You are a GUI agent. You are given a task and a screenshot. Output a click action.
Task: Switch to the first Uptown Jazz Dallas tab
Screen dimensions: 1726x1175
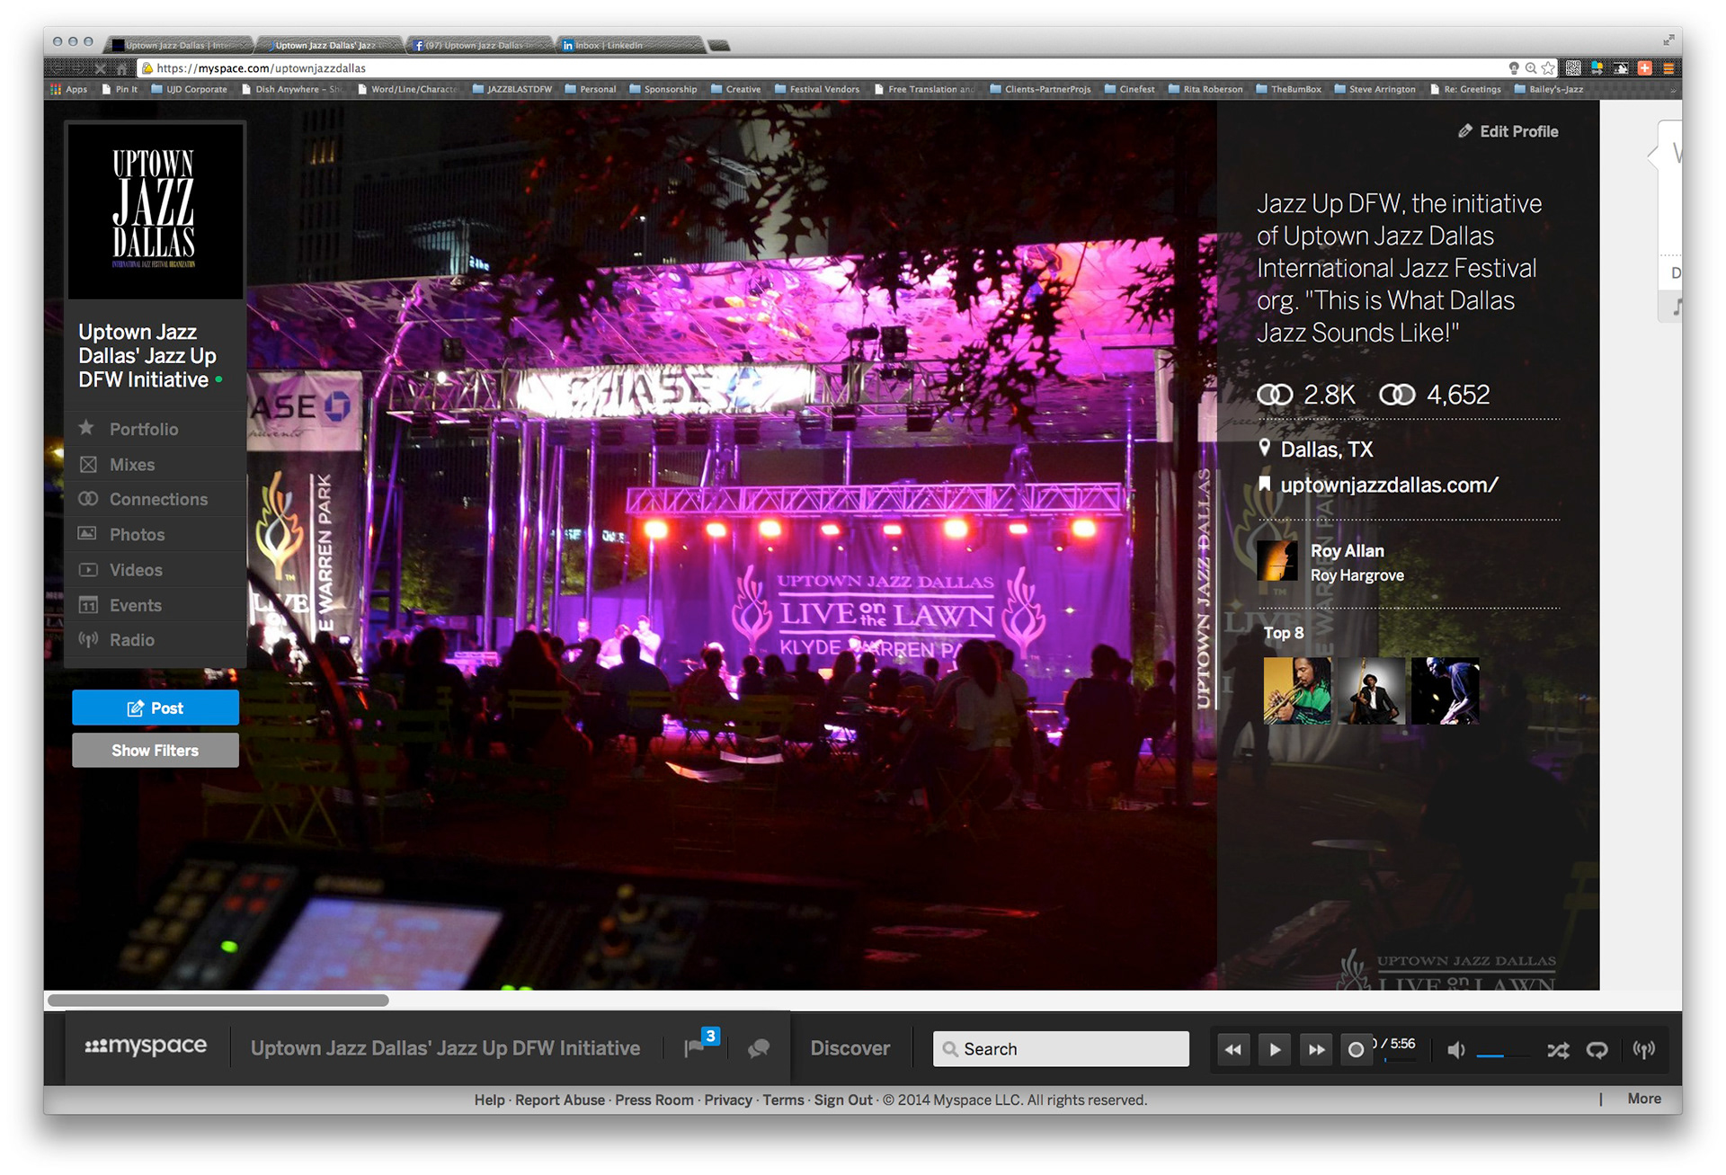point(180,45)
